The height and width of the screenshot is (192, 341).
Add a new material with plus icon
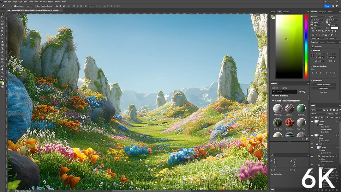click(302, 139)
